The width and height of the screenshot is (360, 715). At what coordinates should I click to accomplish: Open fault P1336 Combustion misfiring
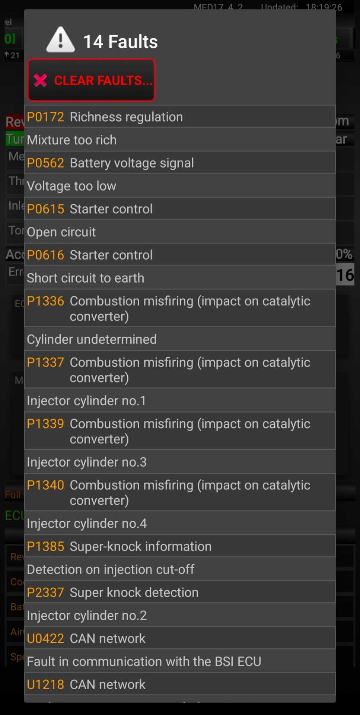click(179, 308)
